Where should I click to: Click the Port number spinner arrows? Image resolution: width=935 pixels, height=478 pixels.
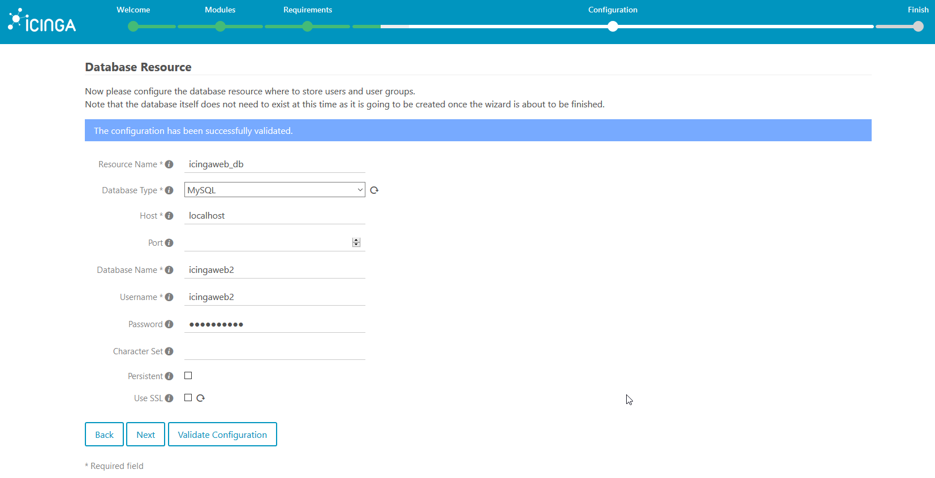pyautogui.click(x=356, y=242)
